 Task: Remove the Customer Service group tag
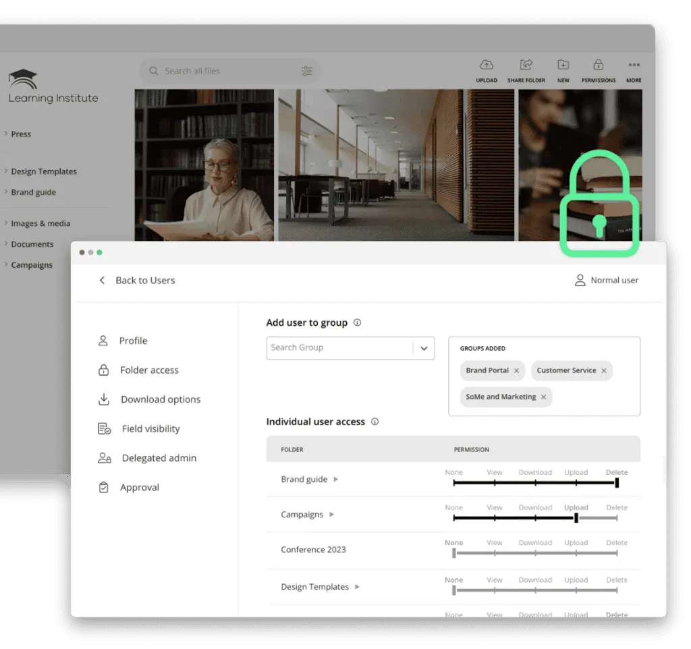click(x=604, y=370)
